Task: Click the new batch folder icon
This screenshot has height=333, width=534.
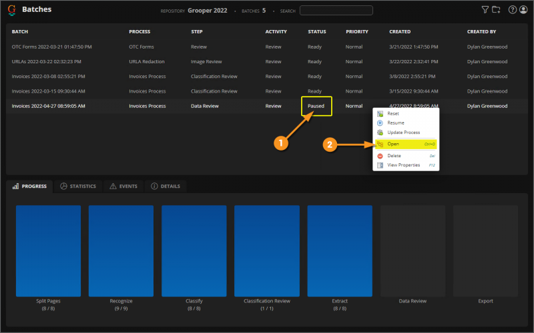Action: [x=496, y=10]
